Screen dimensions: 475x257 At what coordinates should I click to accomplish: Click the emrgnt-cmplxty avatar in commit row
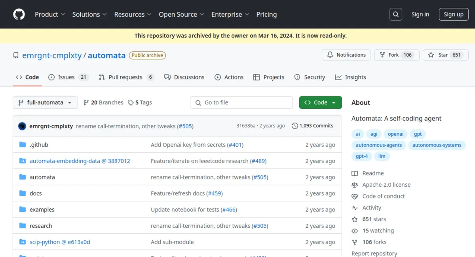pos(22,126)
